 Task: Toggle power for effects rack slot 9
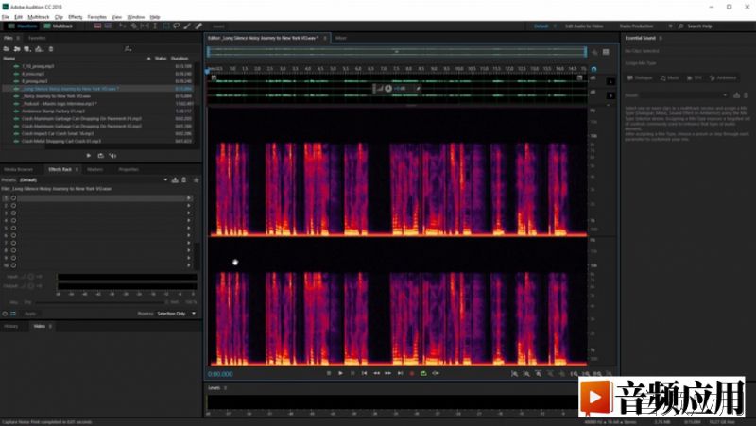[13, 258]
